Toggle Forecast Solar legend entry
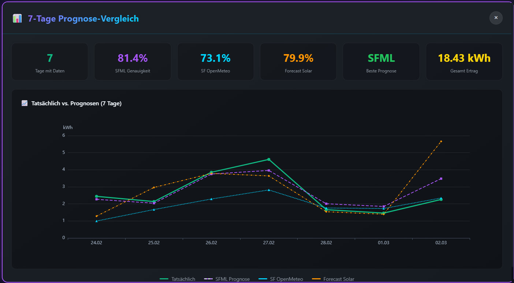Screen dimensions: 514x283 [339, 279]
